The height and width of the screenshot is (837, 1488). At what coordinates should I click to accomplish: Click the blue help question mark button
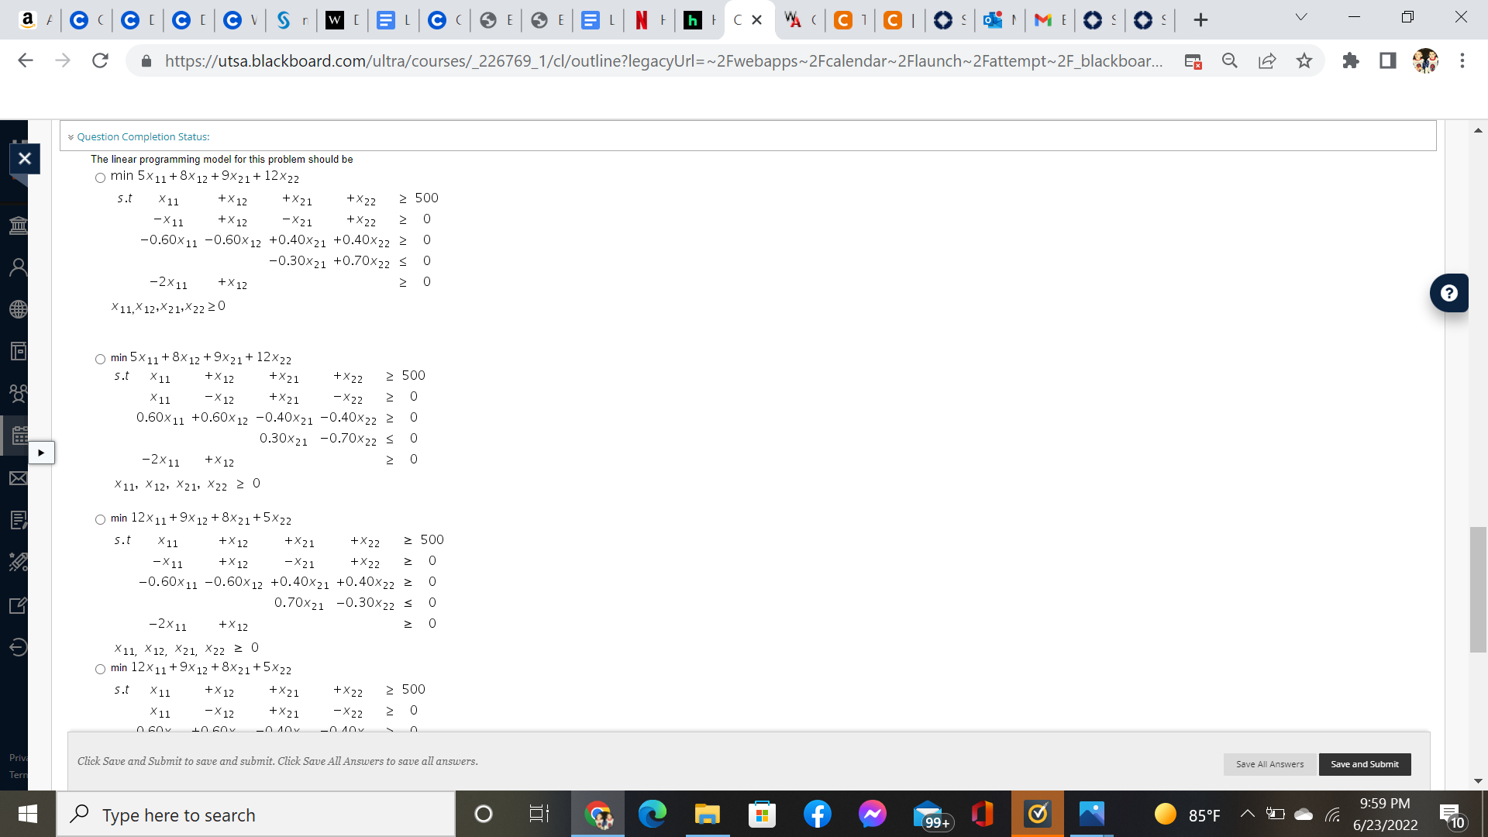click(x=1448, y=293)
